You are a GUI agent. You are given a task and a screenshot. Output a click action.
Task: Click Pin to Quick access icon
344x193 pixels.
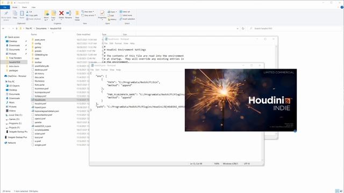click(6, 16)
